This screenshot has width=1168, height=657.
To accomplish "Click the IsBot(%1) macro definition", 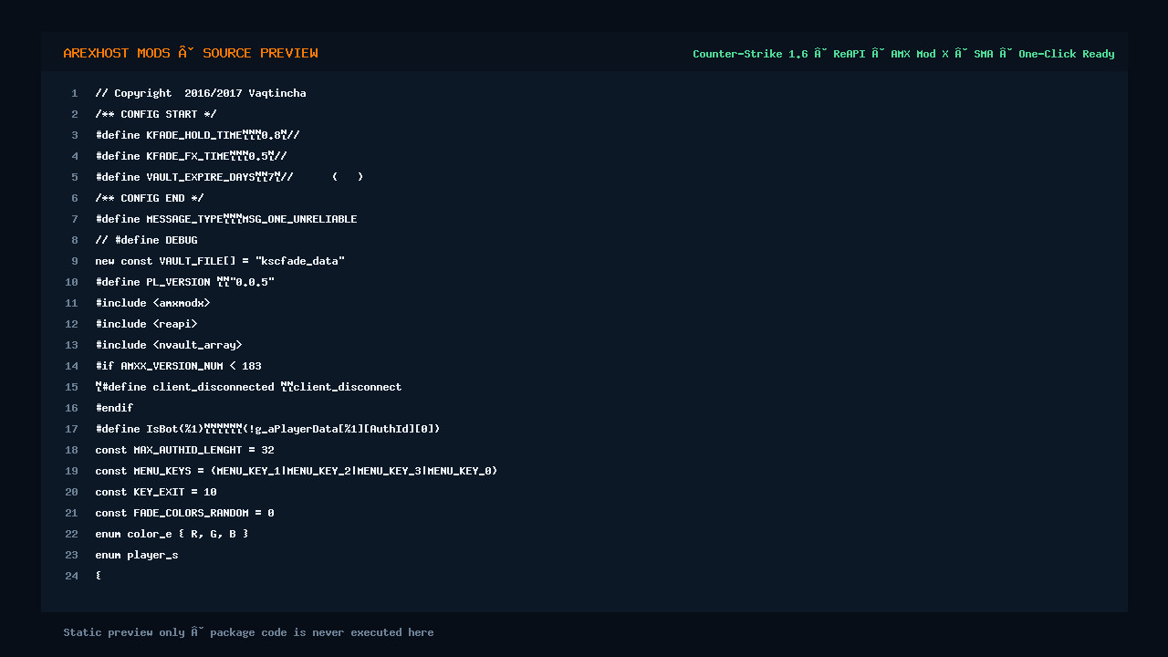I will pos(267,429).
